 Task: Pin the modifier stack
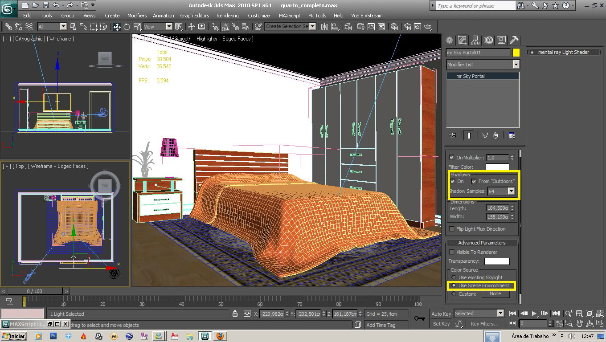(454, 135)
